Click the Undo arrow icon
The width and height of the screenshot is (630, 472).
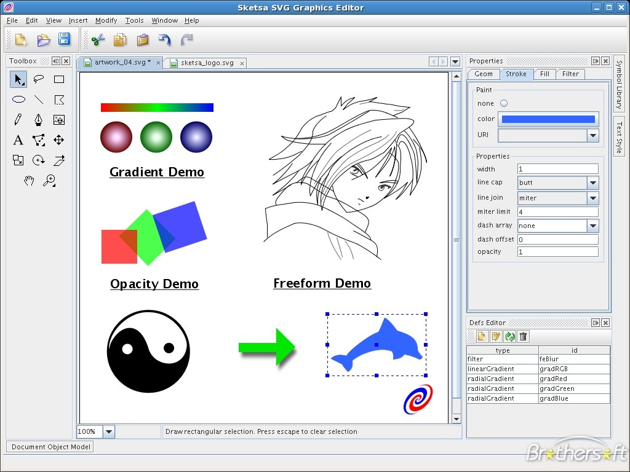pos(165,39)
